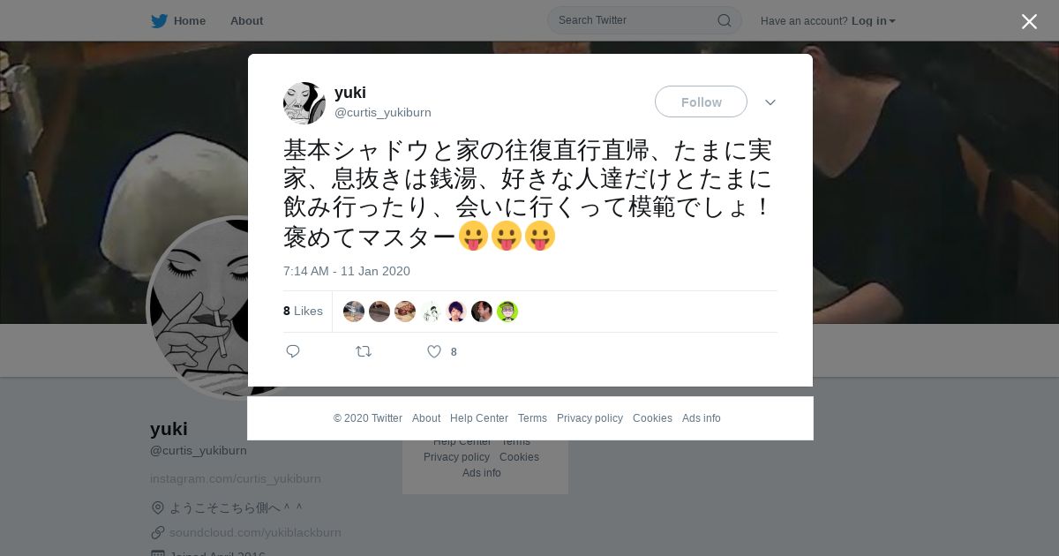Open the @curtis_yukiburn handle in the tweet
The width and height of the screenshot is (1059, 556).
pos(383,112)
